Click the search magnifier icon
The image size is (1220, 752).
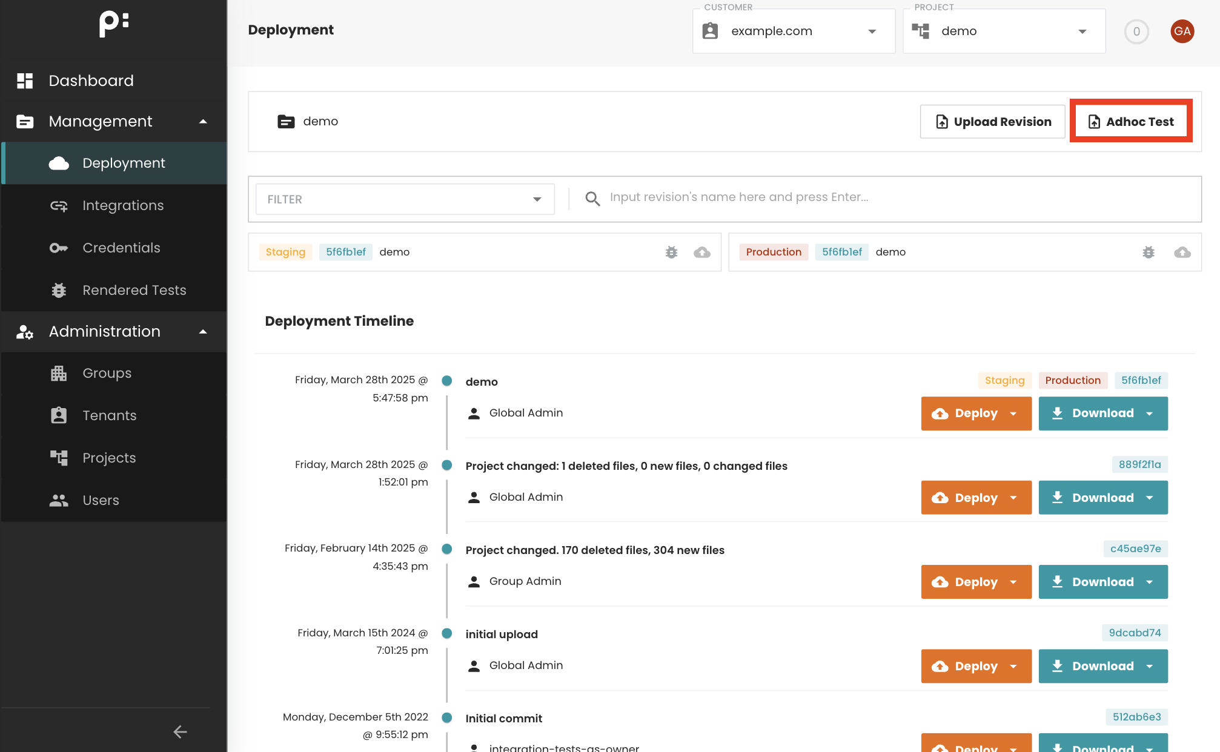(592, 199)
